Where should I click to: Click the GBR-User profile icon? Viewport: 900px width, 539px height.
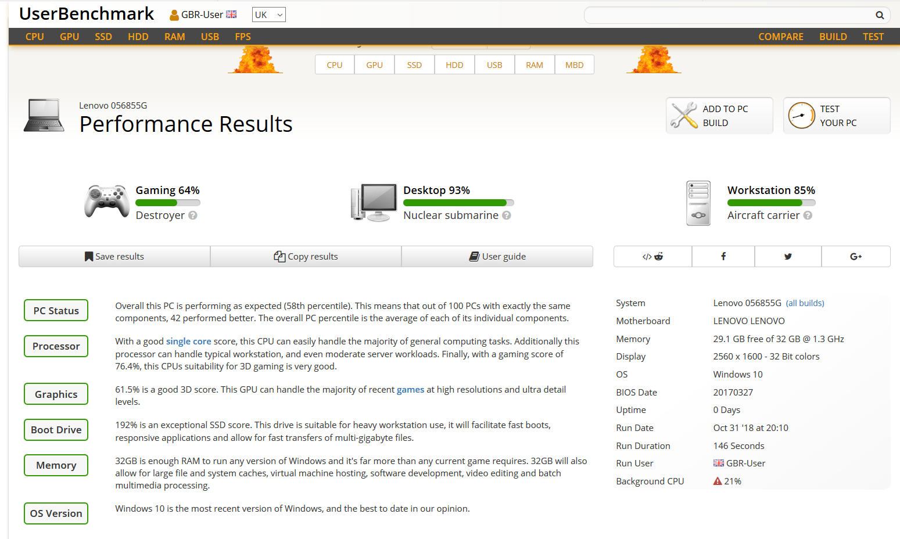pyautogui.click(x=174, y=15)
